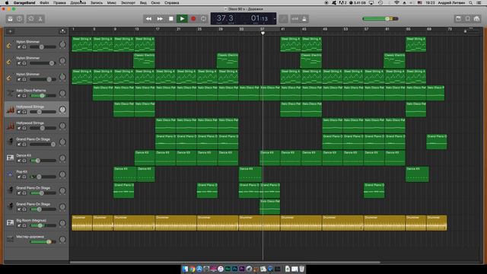Click Italo Disco Patterns track icon
This screenshot has height=274, width=487.
(10, 93)
